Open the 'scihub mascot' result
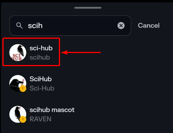Screen dimensions: 173x133 click(x=52, y=110)
